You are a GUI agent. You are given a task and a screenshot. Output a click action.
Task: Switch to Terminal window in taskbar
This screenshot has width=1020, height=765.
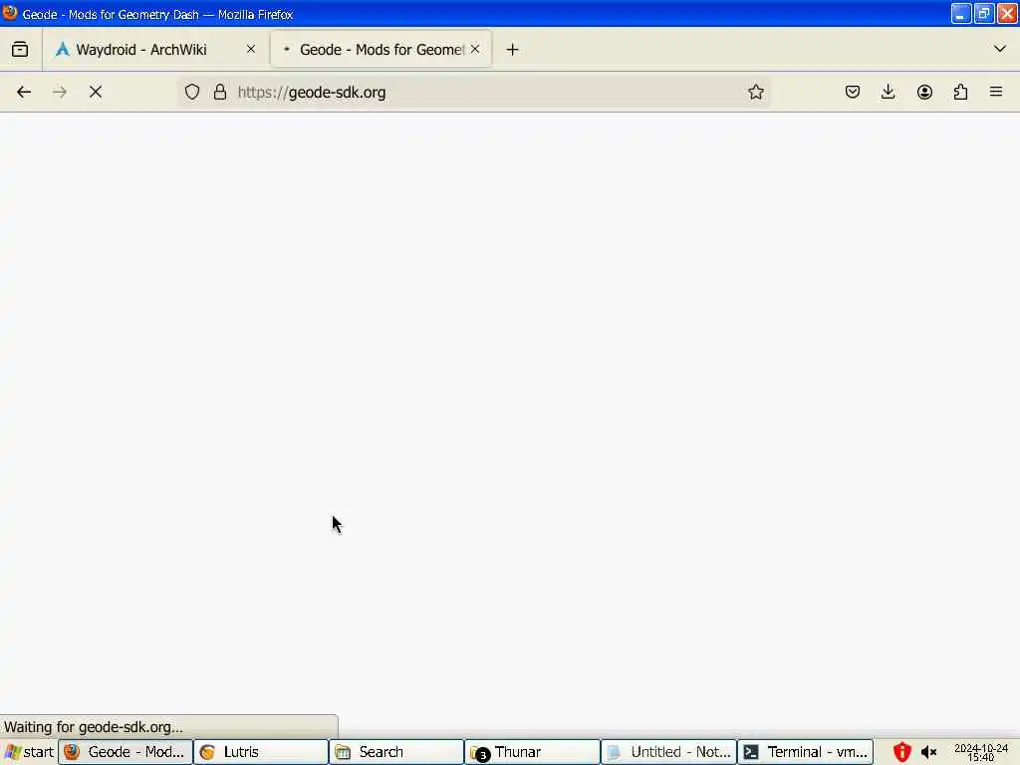(x=805, y=752)
